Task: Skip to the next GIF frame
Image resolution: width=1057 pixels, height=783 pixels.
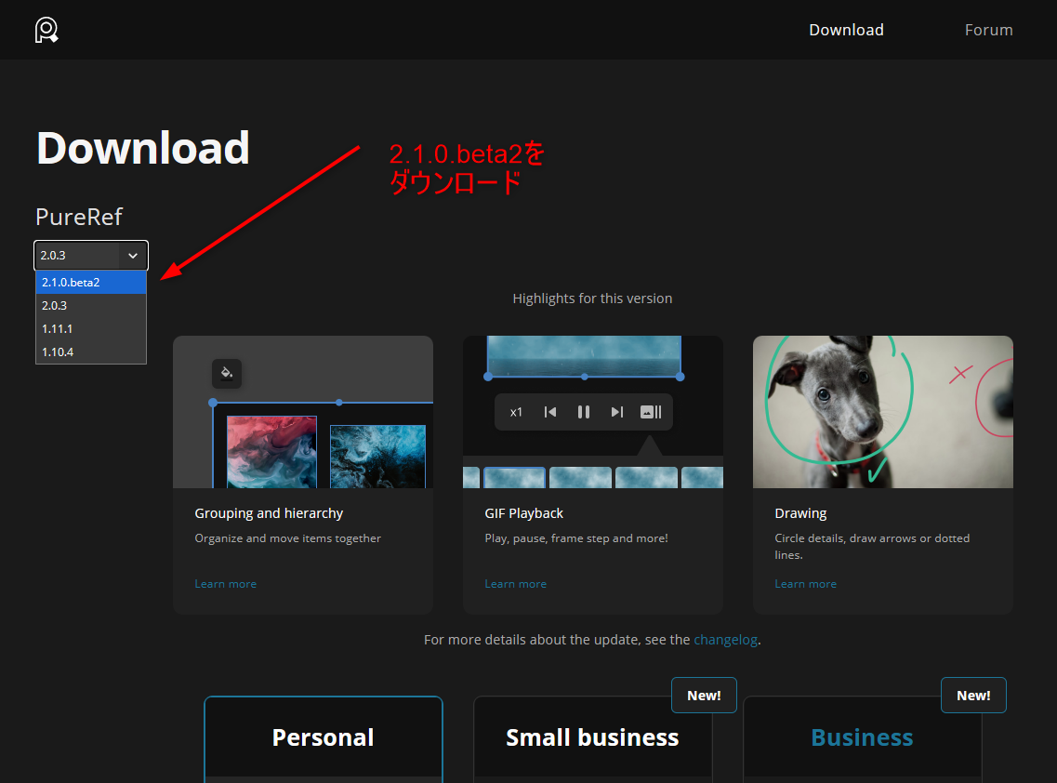Action: [616, 412]
